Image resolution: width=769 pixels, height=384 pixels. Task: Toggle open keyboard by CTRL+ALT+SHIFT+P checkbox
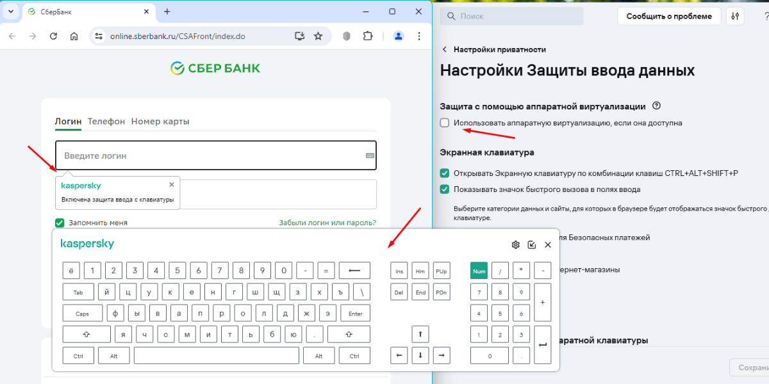pos(445,173)
